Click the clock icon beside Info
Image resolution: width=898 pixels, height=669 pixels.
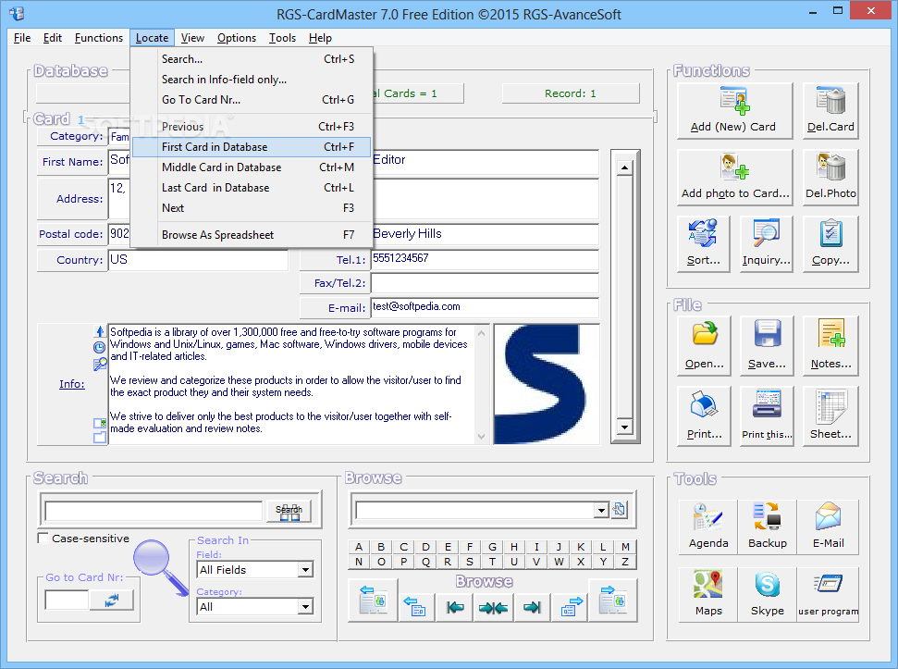click(100, 347)
